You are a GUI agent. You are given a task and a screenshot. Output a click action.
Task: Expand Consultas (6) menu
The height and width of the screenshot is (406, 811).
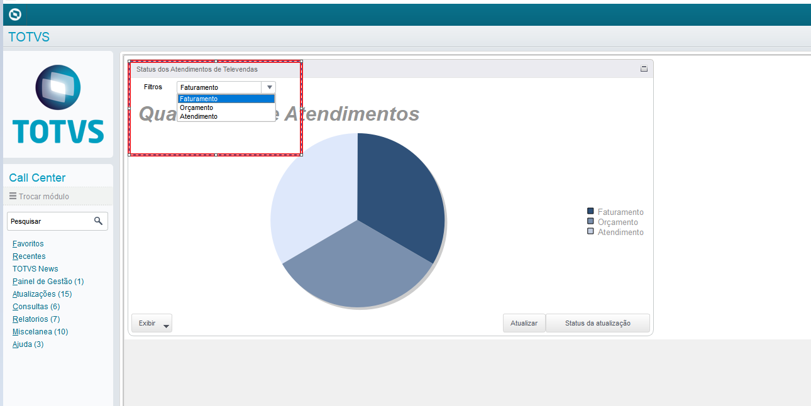(36, 307)
